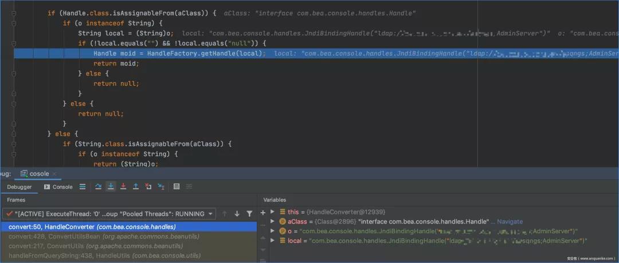The width and height of the screenshot is (619, 263).
Task: Click the parameter icon beside variable o
Action: click(283, 231)
